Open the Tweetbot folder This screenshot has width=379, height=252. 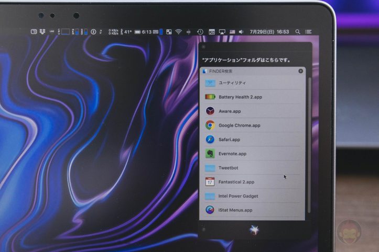tap(228, 168)
